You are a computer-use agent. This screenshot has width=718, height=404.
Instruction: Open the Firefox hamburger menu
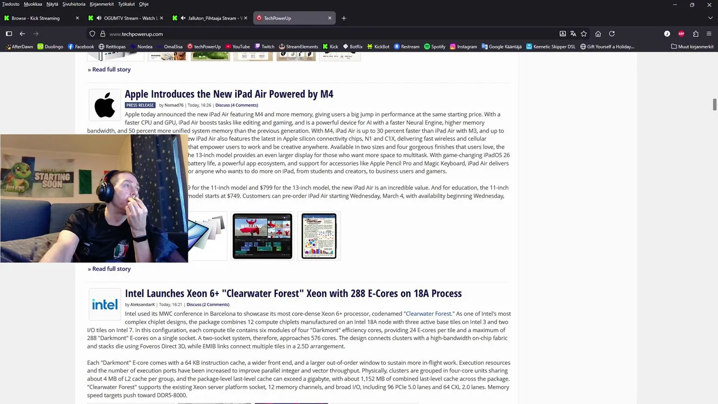point(709,34)
